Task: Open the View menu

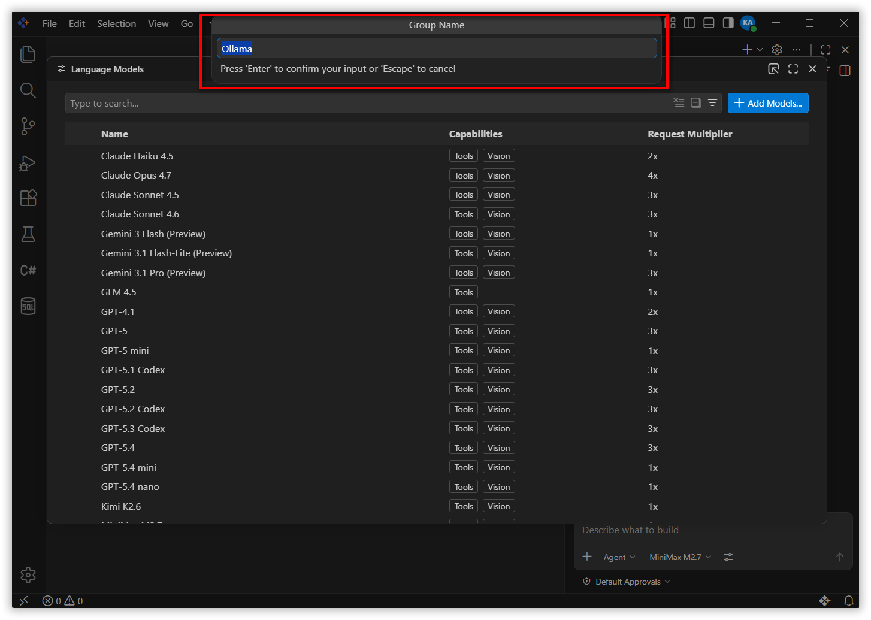Action: coord(158,23)
